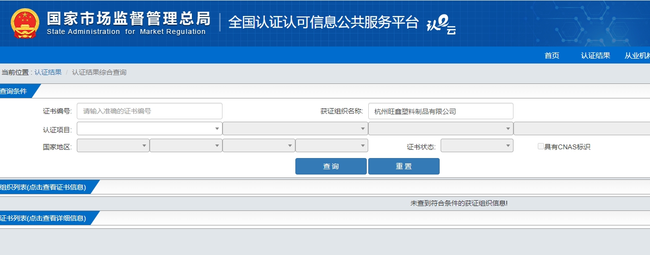Open the 从业机构 nav item
Viewport: 650px width, 255px height.
(637, 55)
